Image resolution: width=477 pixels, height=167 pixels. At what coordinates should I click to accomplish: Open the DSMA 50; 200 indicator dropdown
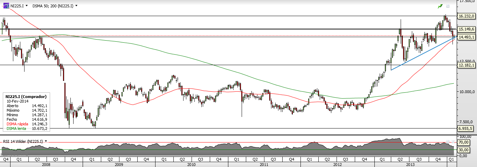coord(76,6)
